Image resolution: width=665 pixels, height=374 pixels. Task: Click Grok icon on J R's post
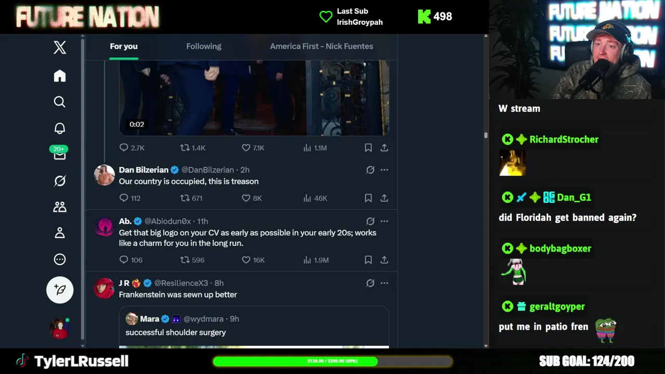click(x=370, y=283)
